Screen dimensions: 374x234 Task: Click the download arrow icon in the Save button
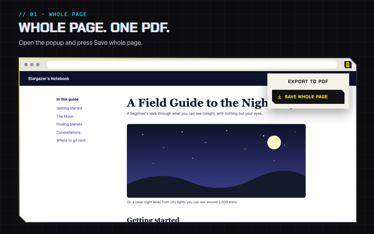coord(280,97)
